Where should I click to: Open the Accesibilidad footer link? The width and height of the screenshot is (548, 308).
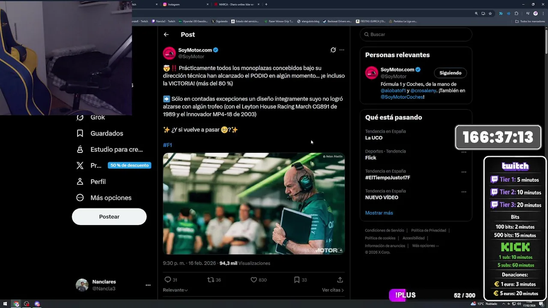pos(414,238)
